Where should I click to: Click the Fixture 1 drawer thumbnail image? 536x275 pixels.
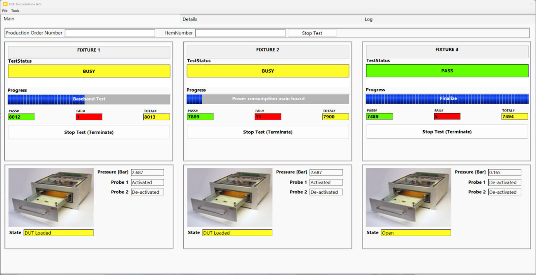coord(51,197)
